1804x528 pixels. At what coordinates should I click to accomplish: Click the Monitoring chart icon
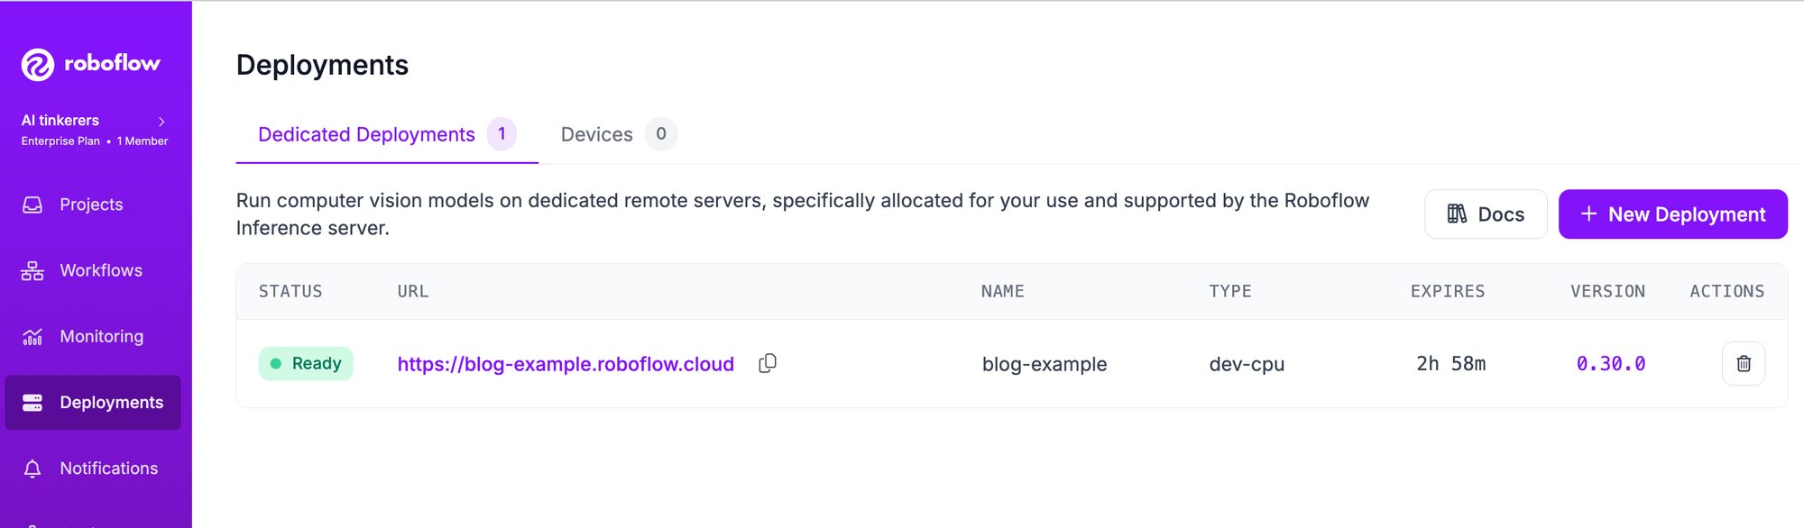(32, 337)
